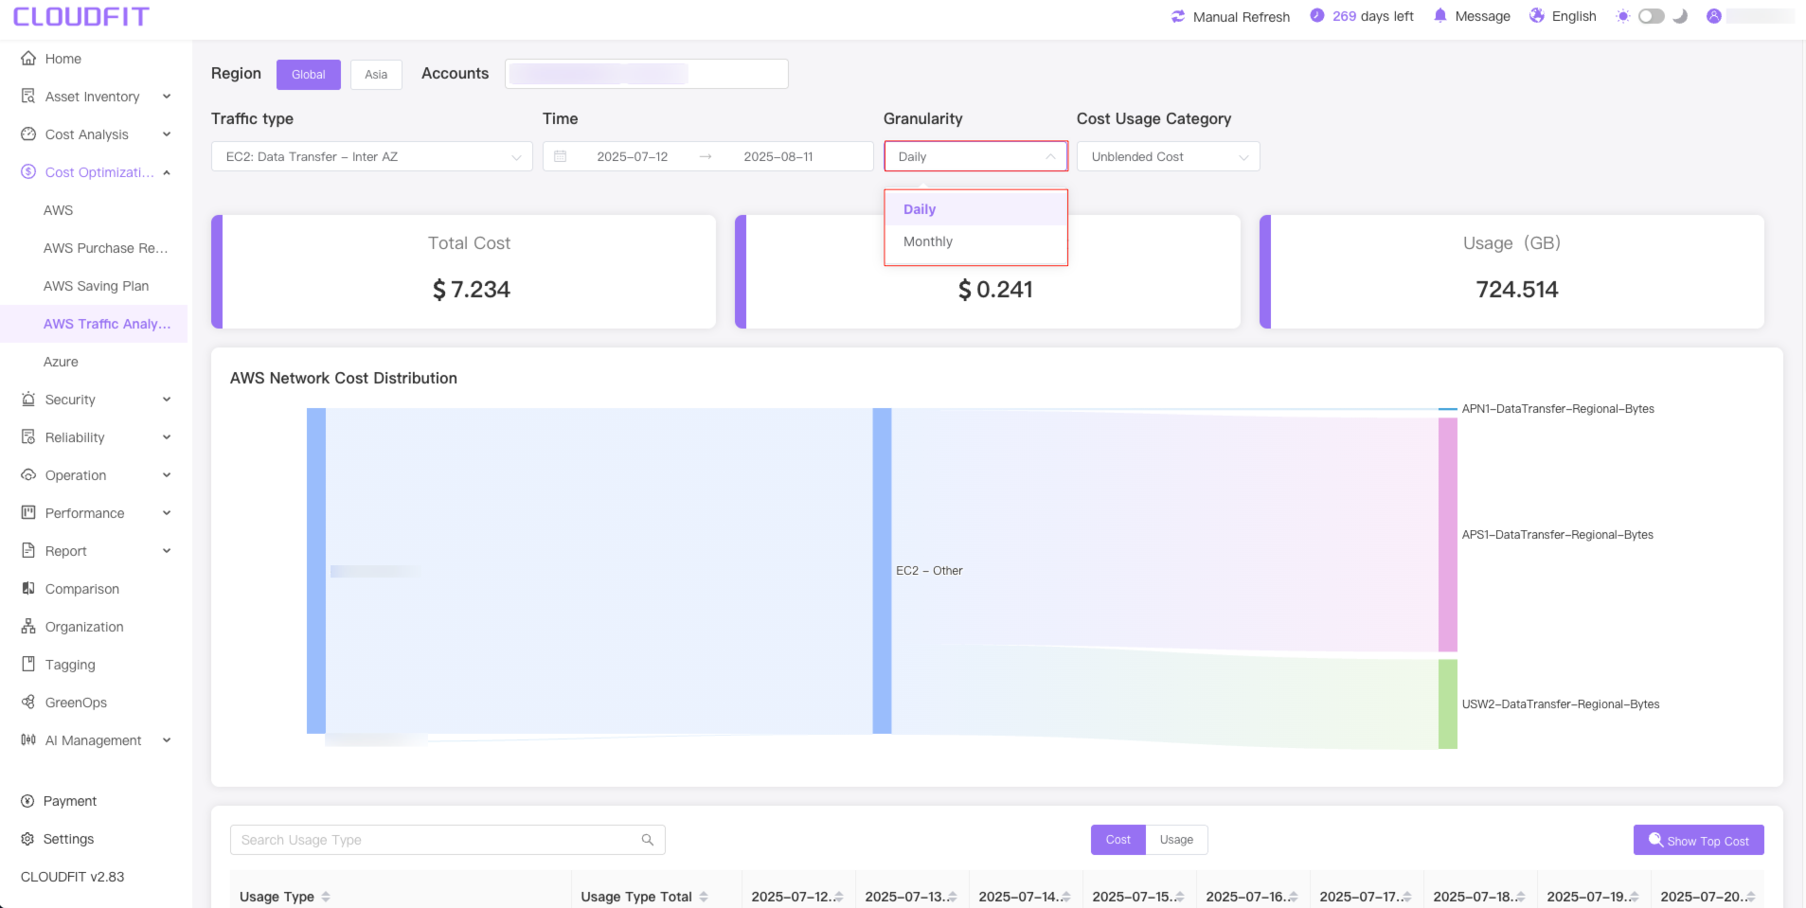Click the Settings gear icon
The image size is (1806, 908).
pyautogui.click(x=27, y=839)
